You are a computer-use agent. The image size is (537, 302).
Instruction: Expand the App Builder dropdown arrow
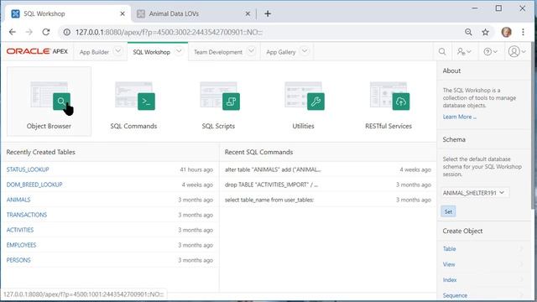(x=117, y=51)
